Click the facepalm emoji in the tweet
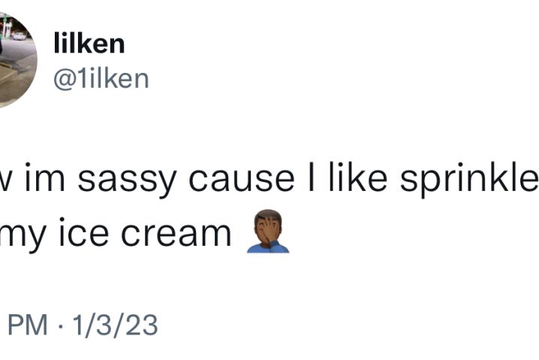This screenshot has width=539, height=360. 268,231
